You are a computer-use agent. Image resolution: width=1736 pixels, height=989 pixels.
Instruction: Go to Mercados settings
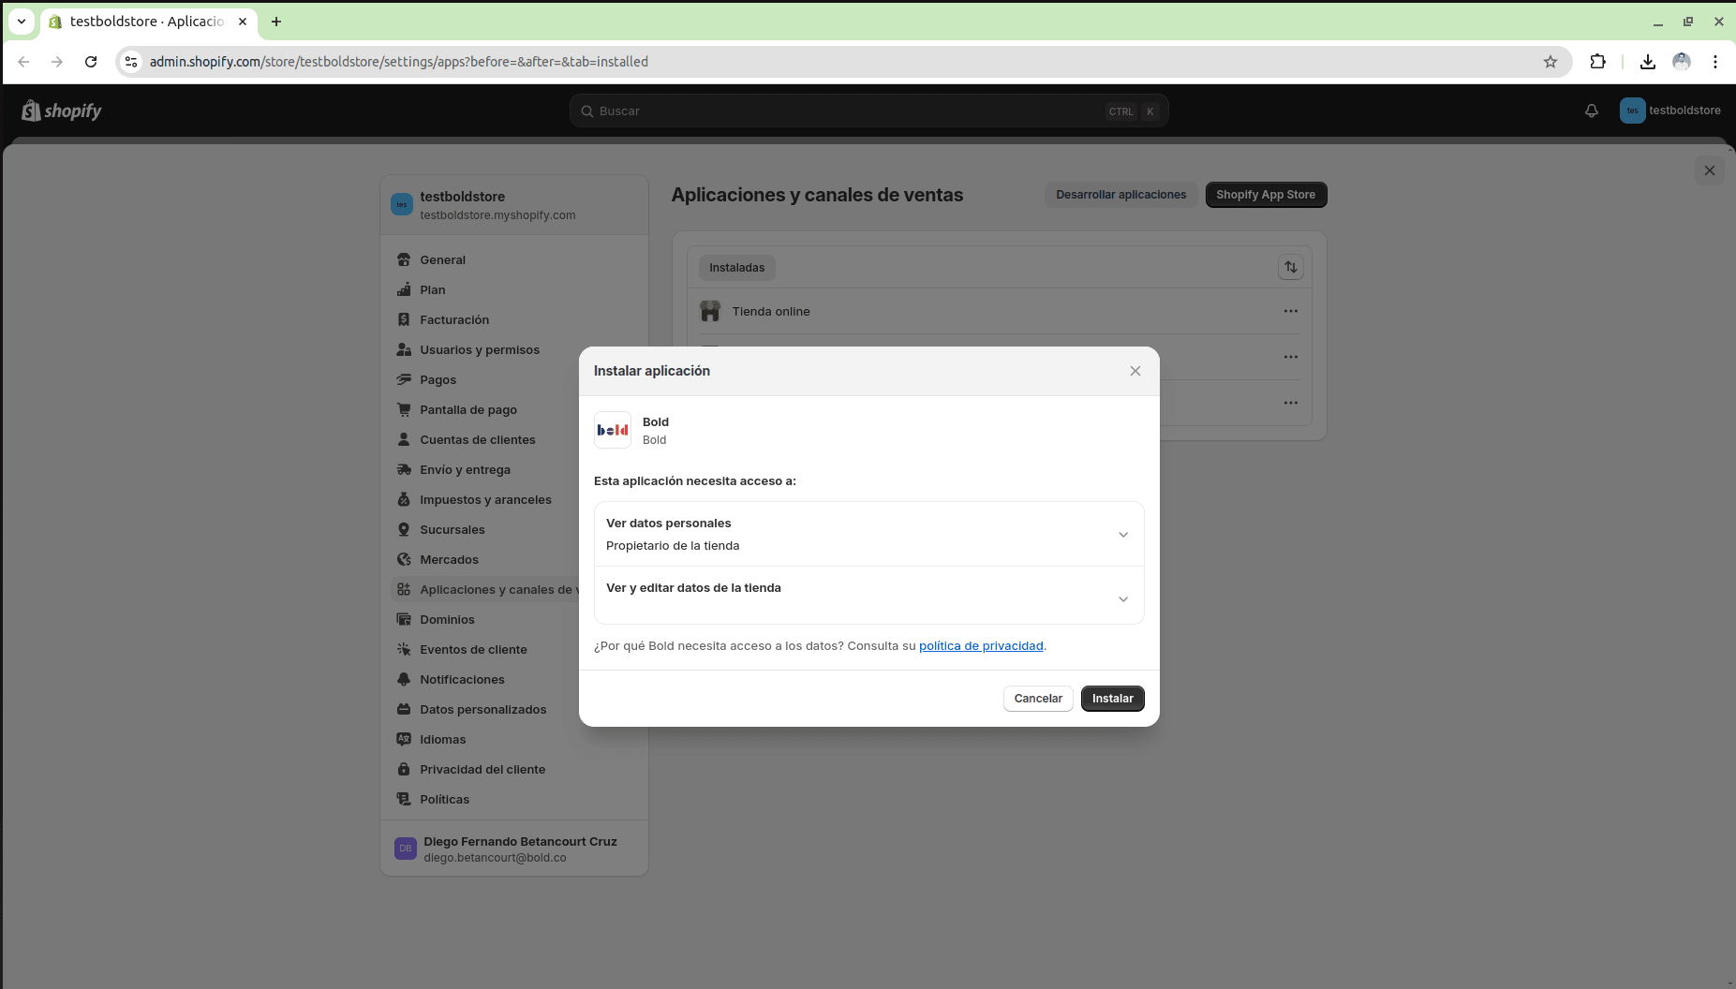[x=513, y=560]
